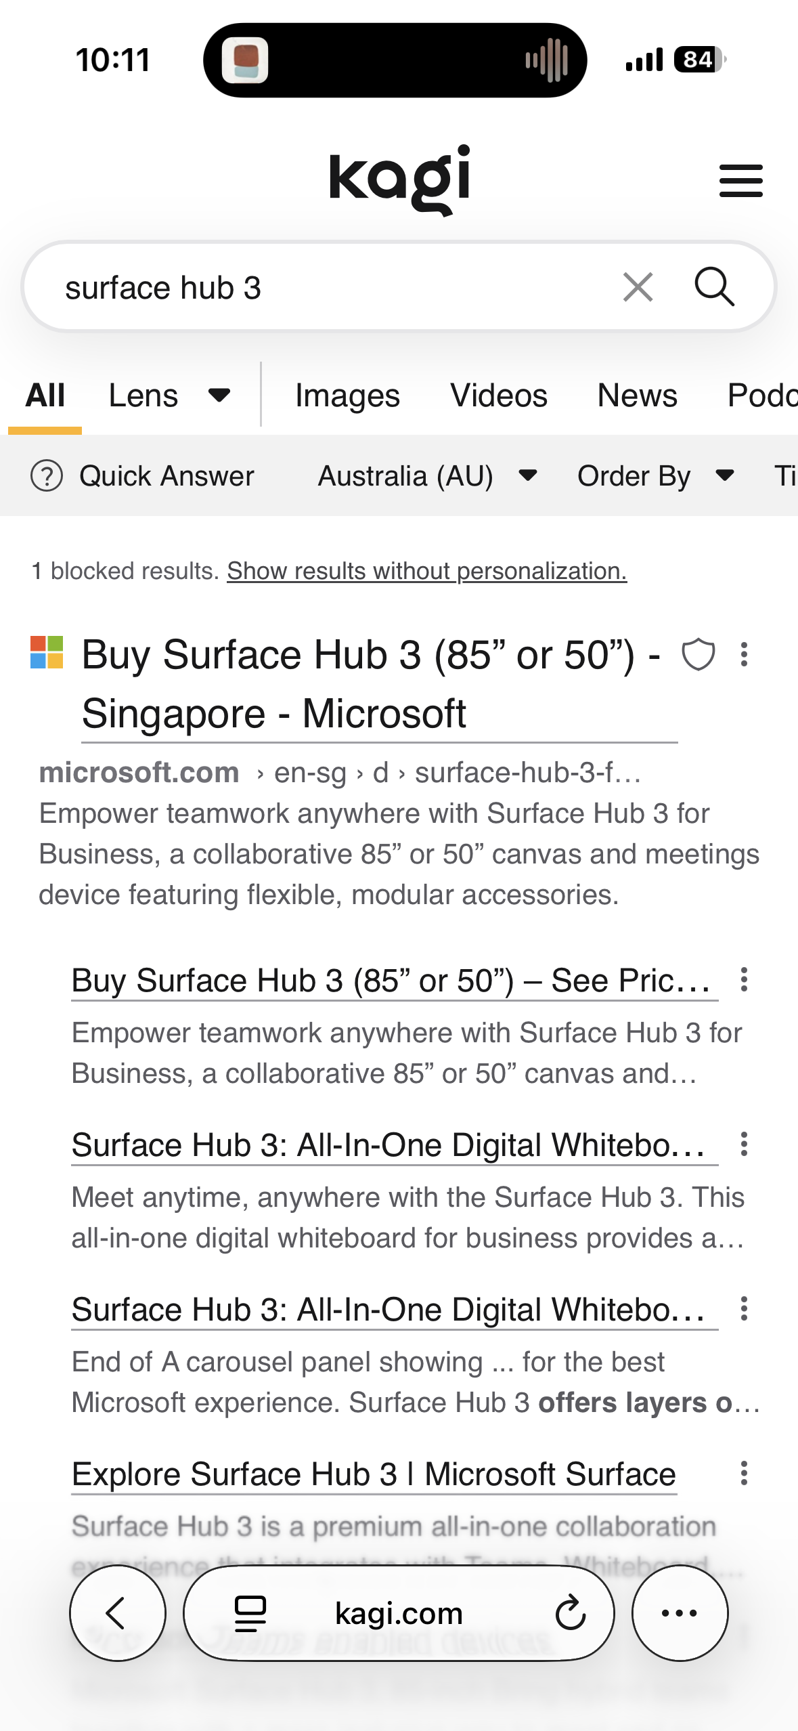Tap the magnifying glass search icon
Image resolution: width=798 pixels, height=1731 pixels.
pos(714,287)
